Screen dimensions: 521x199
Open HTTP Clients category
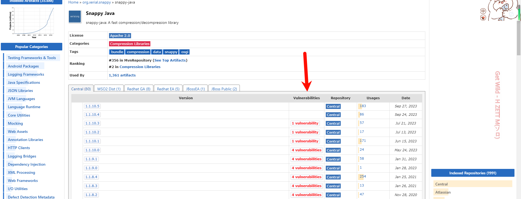(x=19, y=148)
